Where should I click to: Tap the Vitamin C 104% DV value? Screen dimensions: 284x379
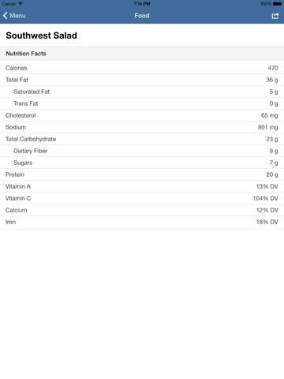click(x=265, y=198)
